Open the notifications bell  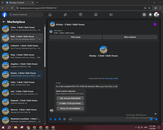pos(150,15)
